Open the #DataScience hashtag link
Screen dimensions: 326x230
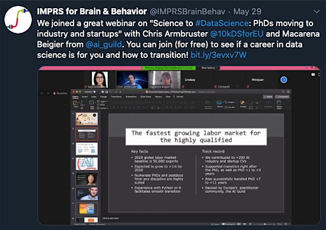222,23
